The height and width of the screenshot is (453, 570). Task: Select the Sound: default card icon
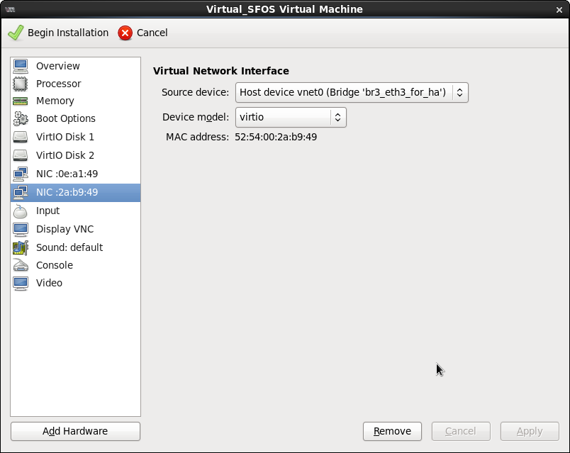21,247
